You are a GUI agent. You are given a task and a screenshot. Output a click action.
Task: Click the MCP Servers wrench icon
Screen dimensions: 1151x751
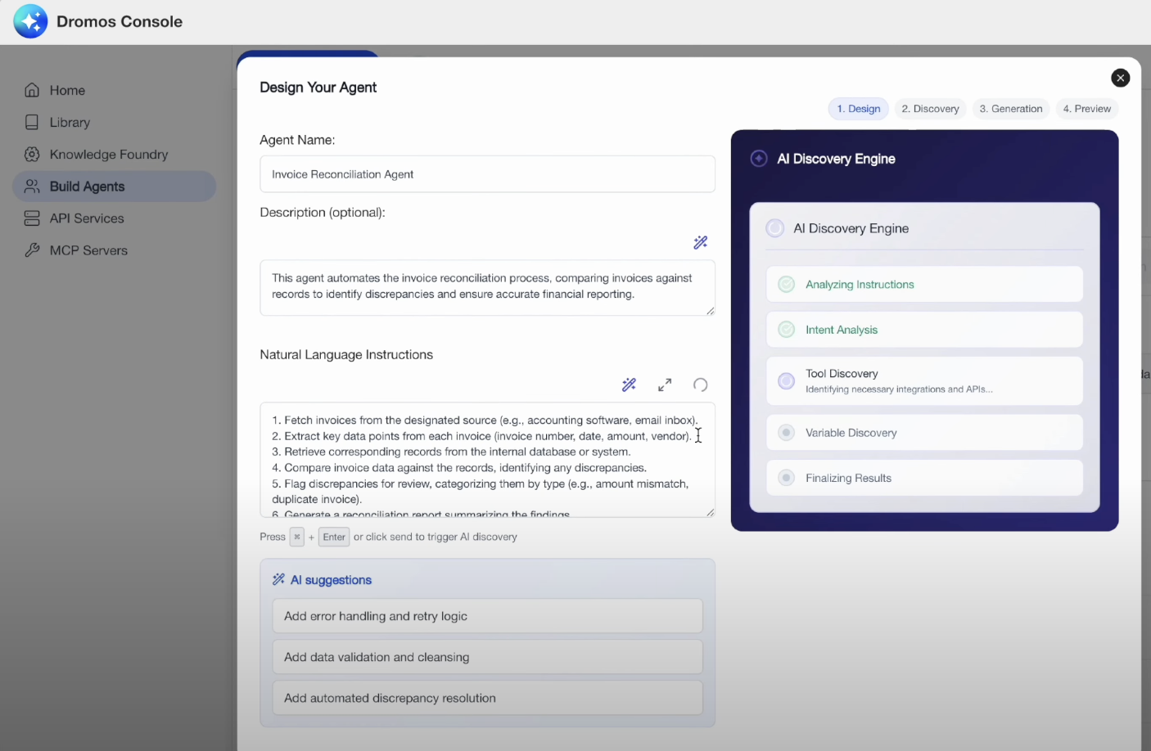pyautogui.click(x=32, y=250)
